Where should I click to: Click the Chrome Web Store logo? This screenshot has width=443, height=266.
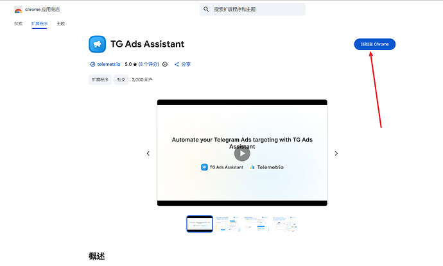click(18, 10)
